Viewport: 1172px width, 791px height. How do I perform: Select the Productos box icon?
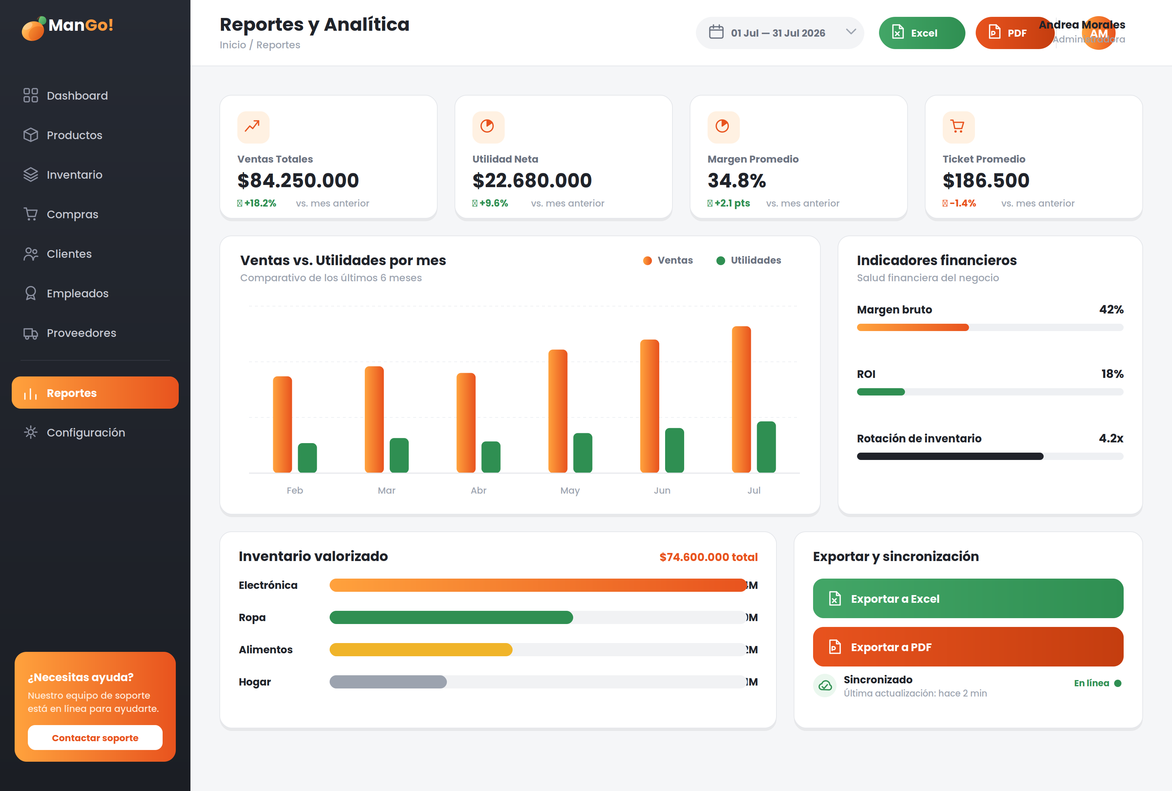[x=31, y=135]
